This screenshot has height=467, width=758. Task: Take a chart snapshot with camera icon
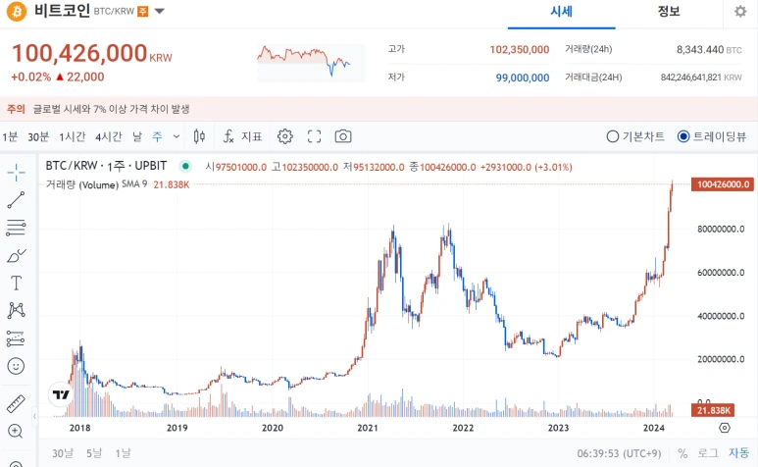[x=343, y=136]
